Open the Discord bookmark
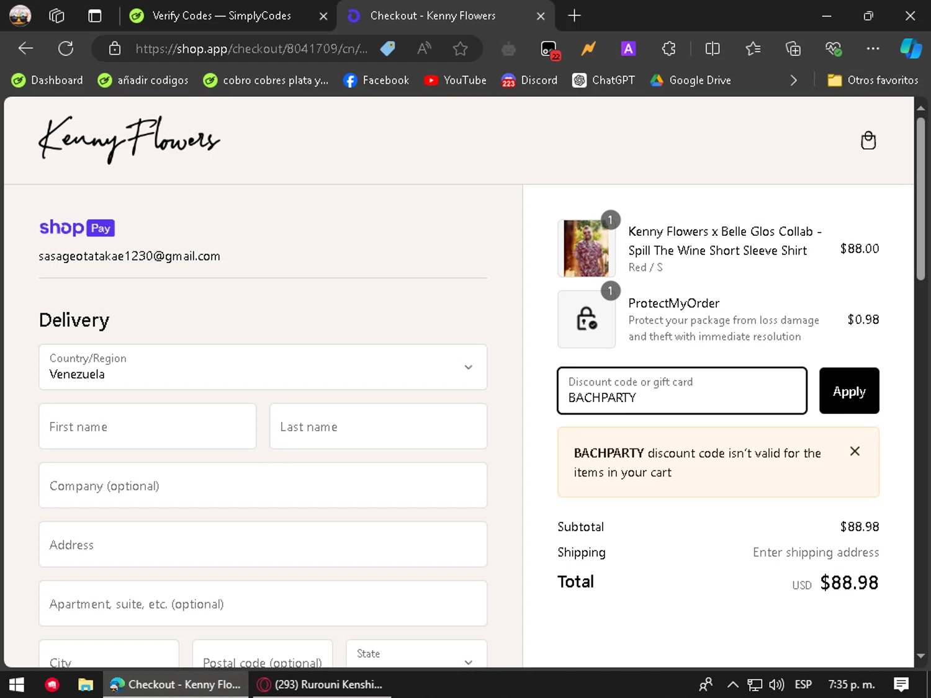931x698 pixels. pyautogui.click(x=529, y=80)
